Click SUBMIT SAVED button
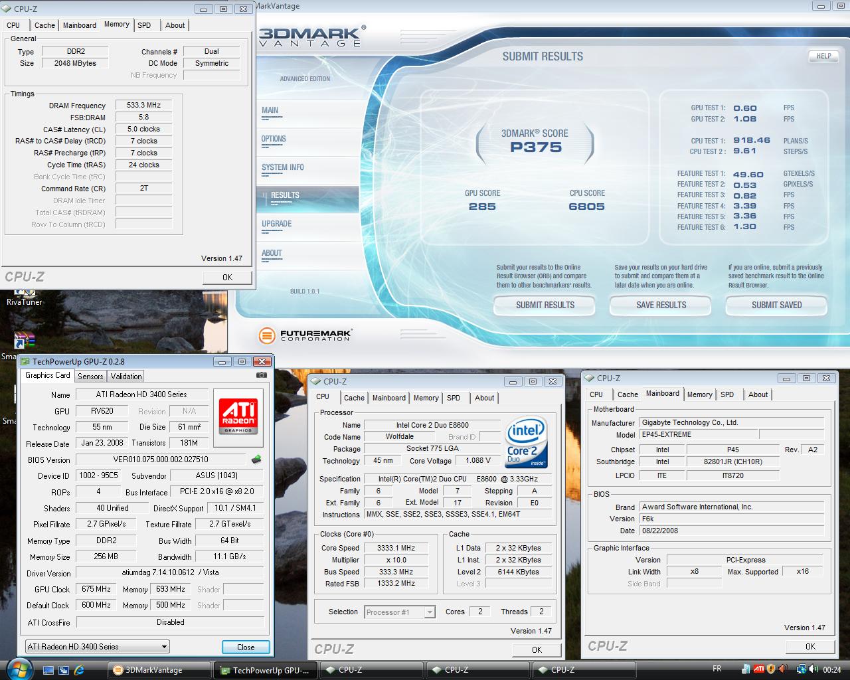 pyautogui.click(x=777, y=305)
